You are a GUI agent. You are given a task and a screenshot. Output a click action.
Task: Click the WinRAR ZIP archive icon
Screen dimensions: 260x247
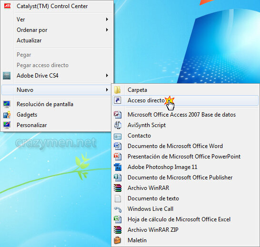pyautogui.click(x=118, y=230)
